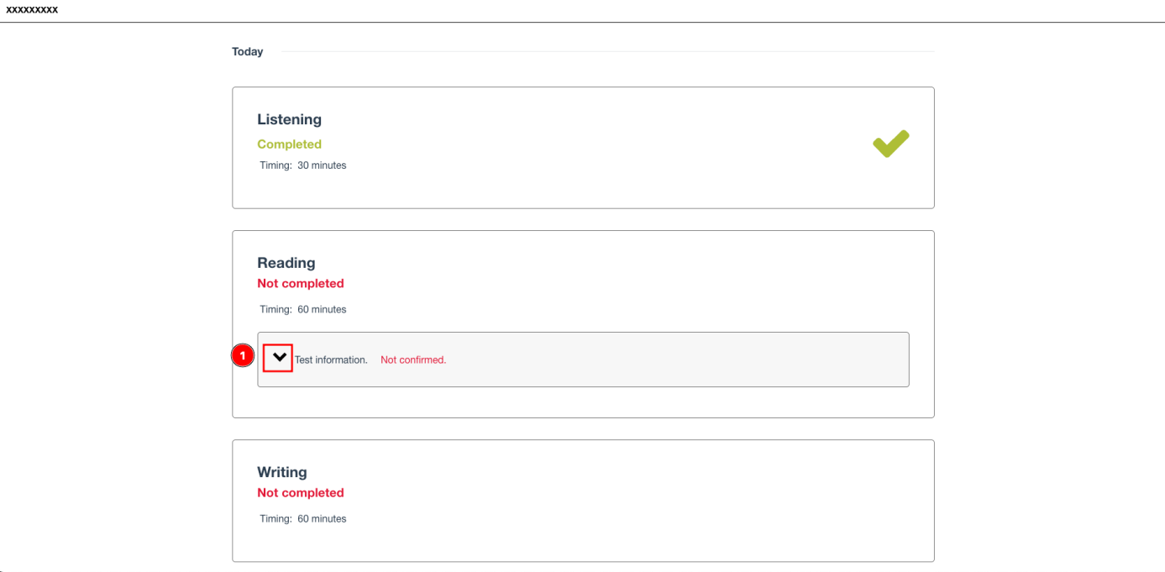
Task: Click the 'Not confirmed.' status text
Action: click(413, 359)
